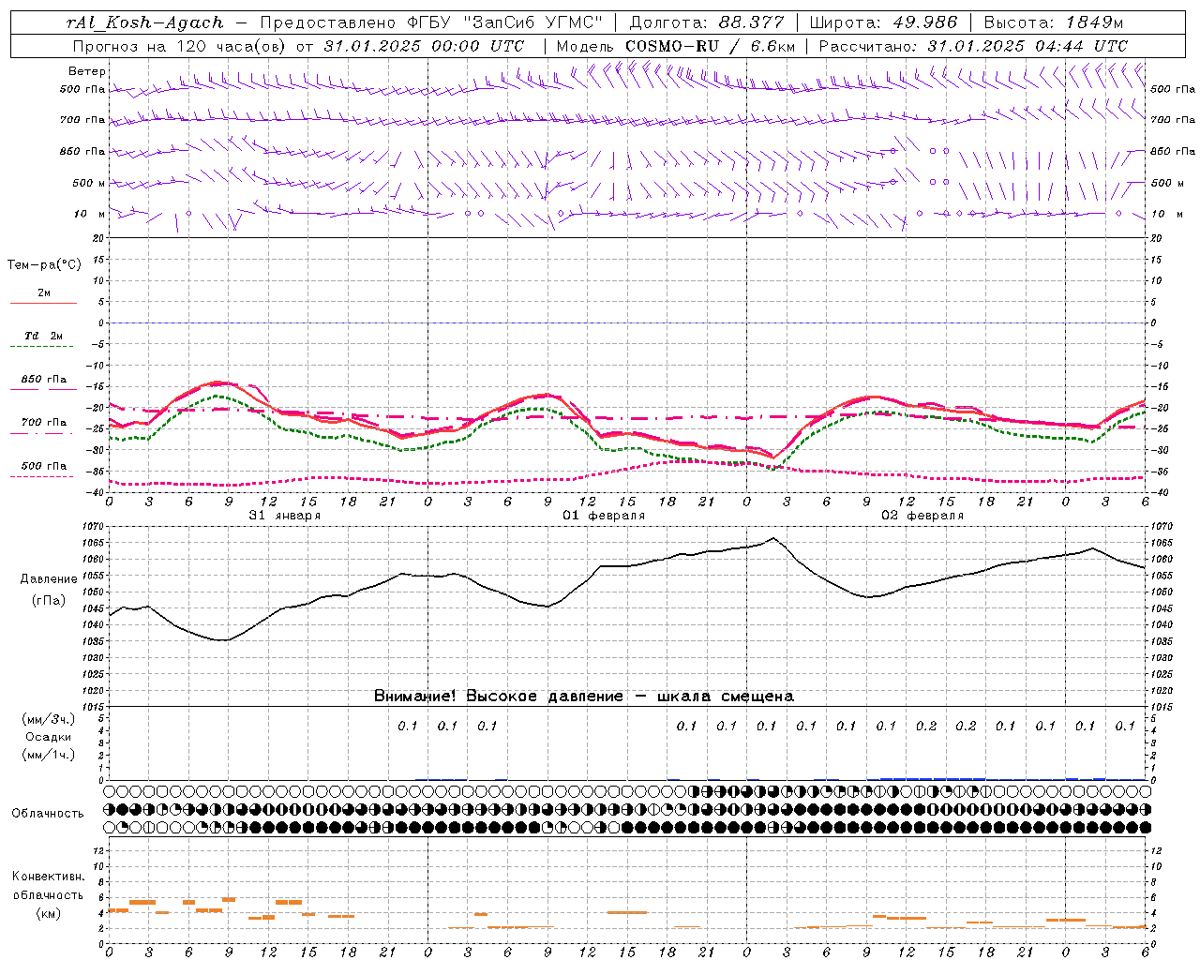Image resolution: width=1200 pixels, height=960 pixels.
Task: Click the 850 гПа temperature legend entry
Action: [44, 379]
